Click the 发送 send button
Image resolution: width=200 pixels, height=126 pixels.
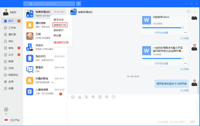pos(192,122)
